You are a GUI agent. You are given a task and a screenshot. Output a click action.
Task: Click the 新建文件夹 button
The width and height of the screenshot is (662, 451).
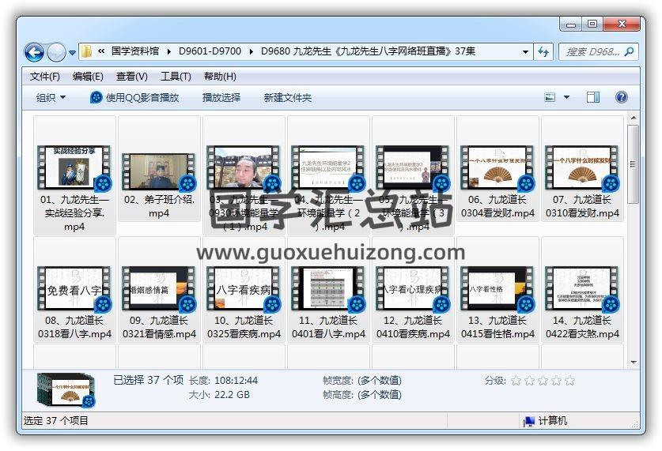[288, 97]
